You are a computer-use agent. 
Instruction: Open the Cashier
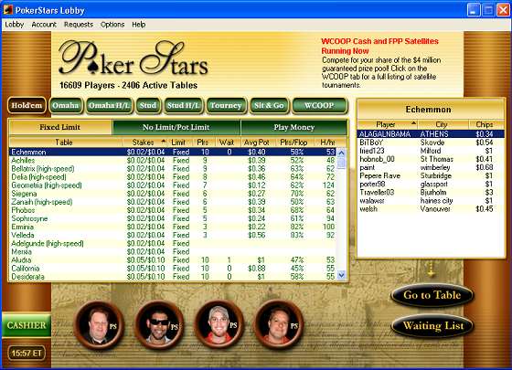[27, 325]
